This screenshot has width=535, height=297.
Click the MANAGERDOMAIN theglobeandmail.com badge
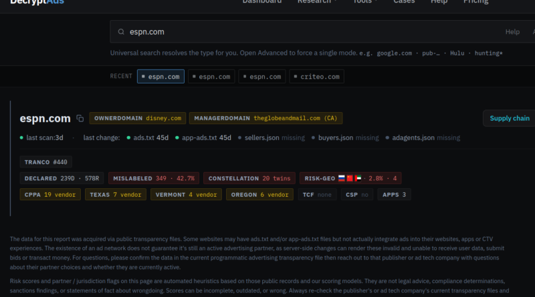coord(265,118)
